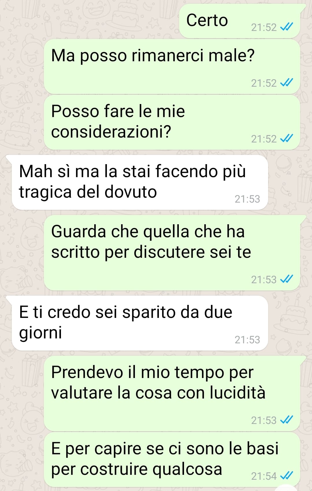Tap read ticks on 'Prendevo il mio tempo' message

click(287, 420)
